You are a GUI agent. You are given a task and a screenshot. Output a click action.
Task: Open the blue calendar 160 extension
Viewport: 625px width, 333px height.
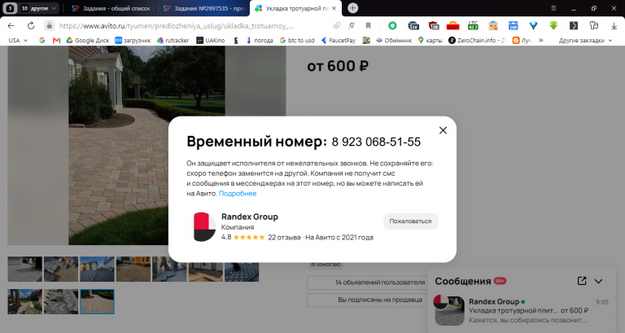click(x=513, y=25)
